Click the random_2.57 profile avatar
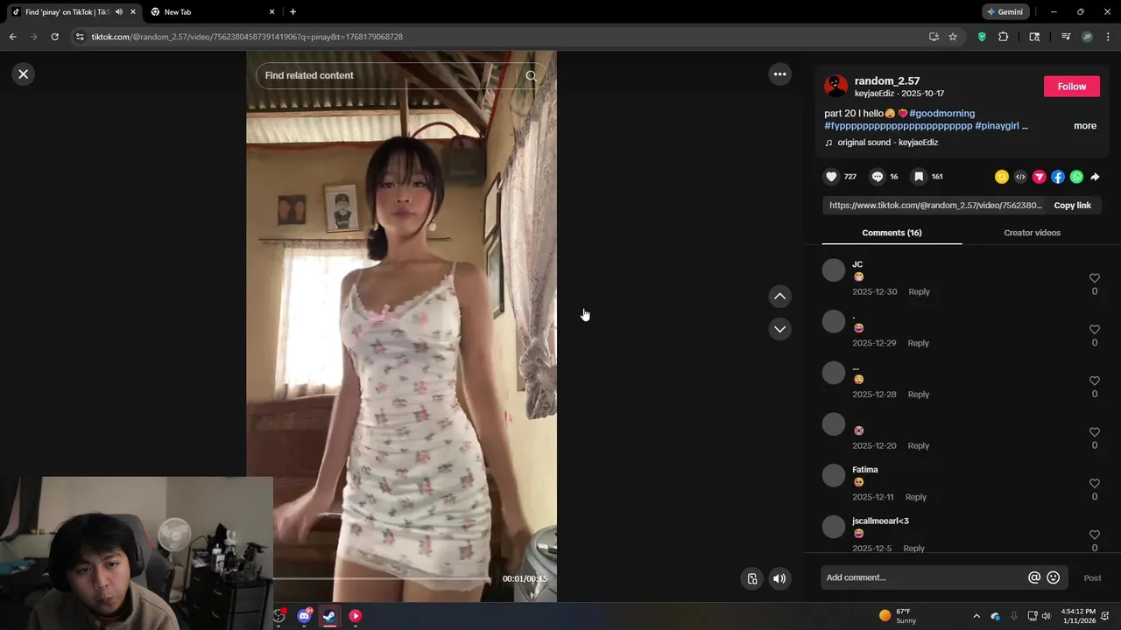Screen dimensions: 1121x630 [x=836, y=86]
